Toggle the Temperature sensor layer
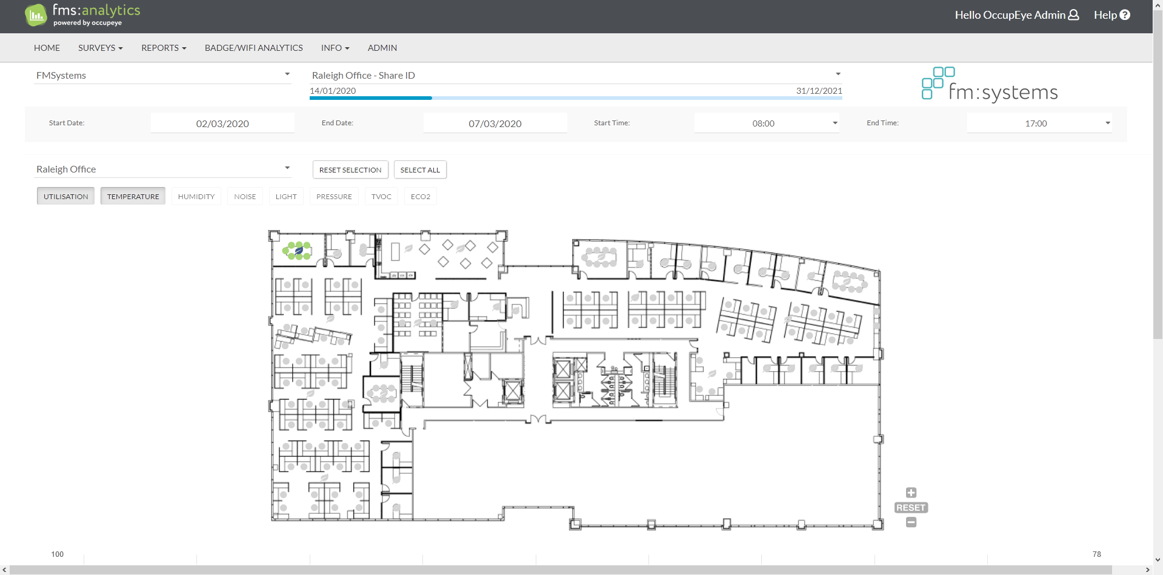1163x575 pixels. coord(133,196)
